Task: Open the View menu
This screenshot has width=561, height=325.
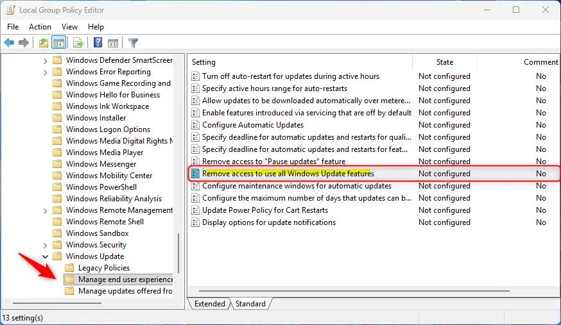Action: 69,27
